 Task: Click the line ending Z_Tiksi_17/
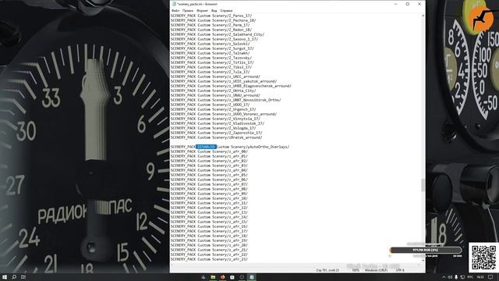pyautogui.click(x=211, y=67)
